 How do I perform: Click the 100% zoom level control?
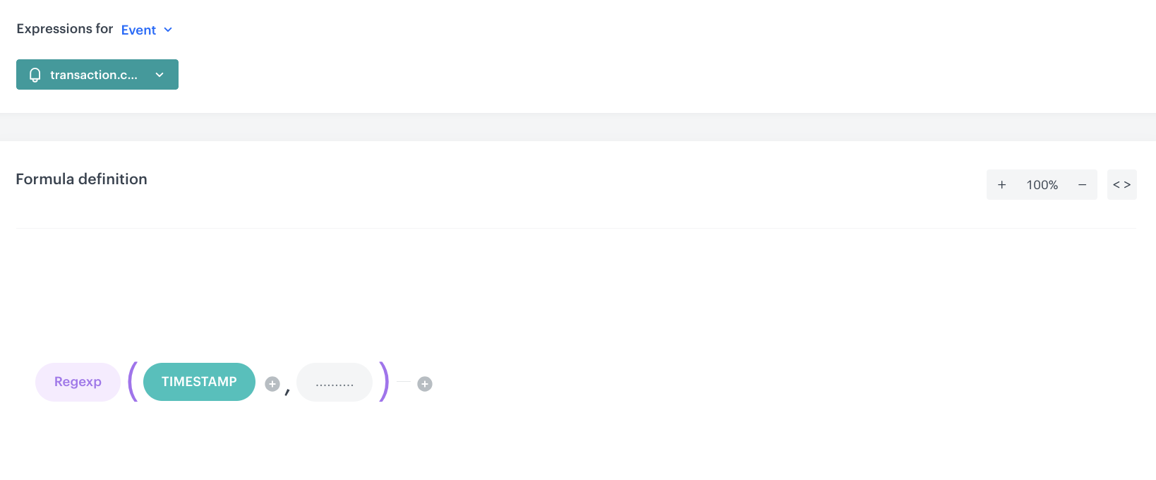tap(1041, 184)
